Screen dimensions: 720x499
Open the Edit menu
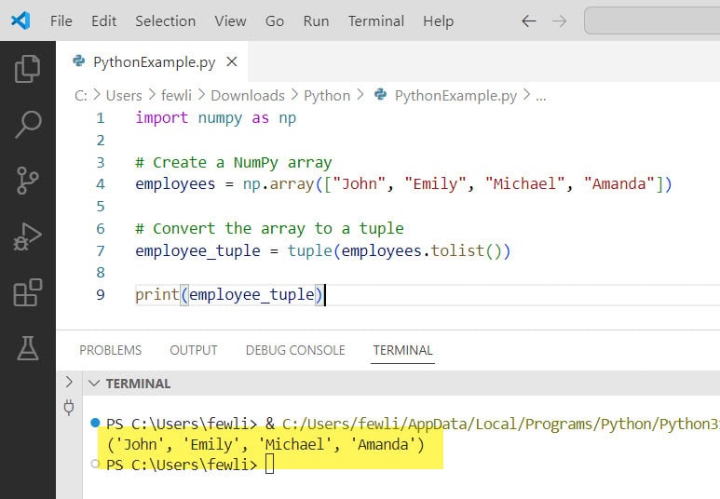click(103, 21)
